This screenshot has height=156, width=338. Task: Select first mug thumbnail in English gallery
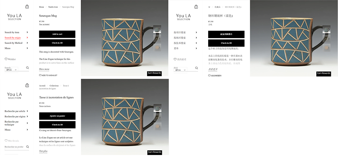[x=157, y=29]
